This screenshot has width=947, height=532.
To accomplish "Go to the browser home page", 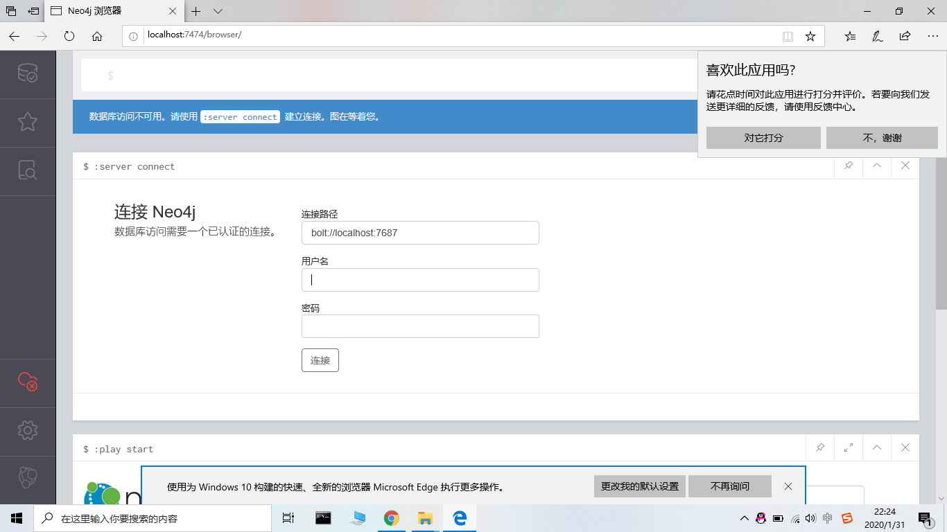I will 97,36.
